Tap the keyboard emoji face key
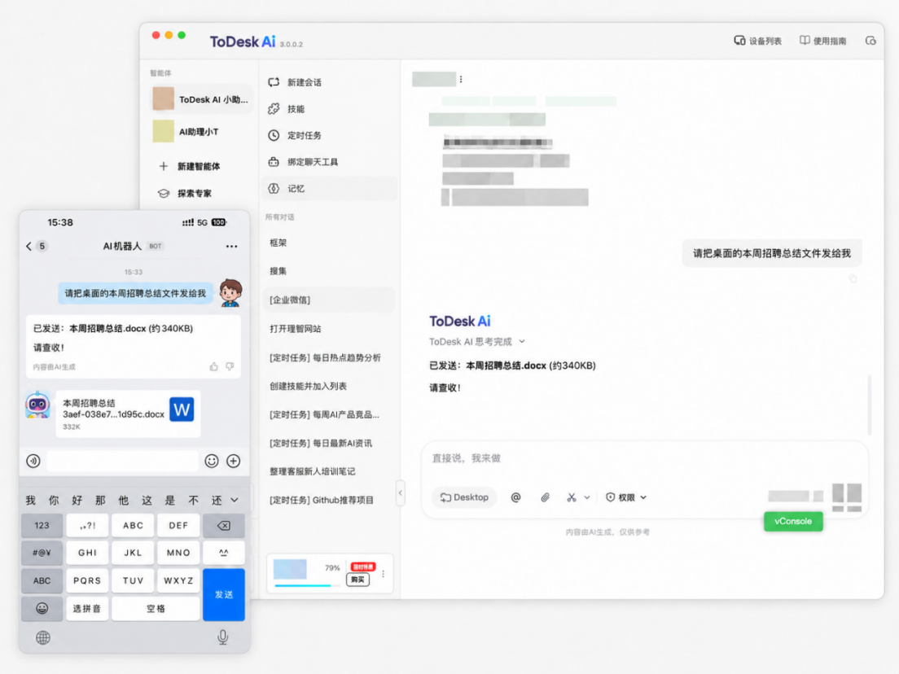 [x=42, y=609]
